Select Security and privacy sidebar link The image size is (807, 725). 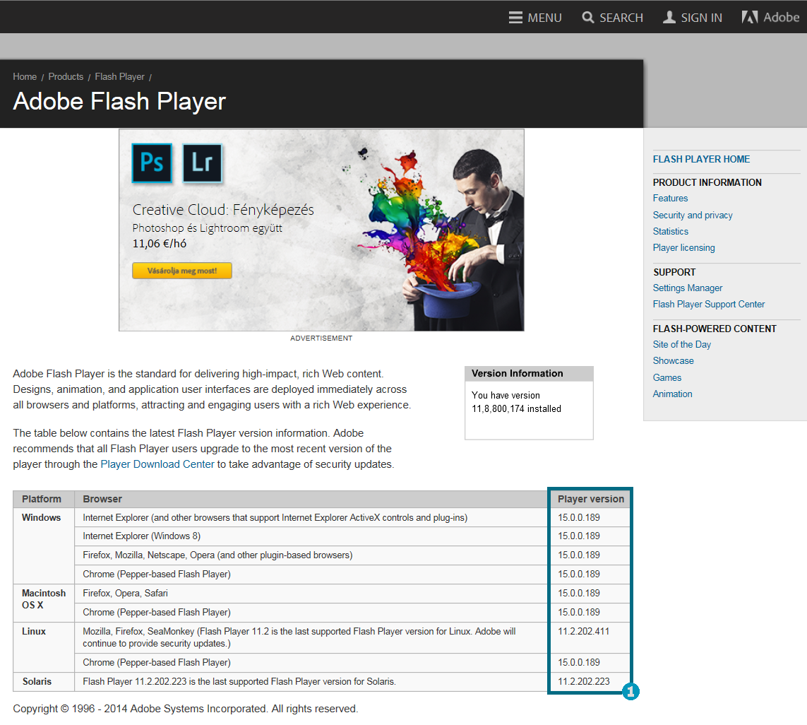click(x=693, y=215)
